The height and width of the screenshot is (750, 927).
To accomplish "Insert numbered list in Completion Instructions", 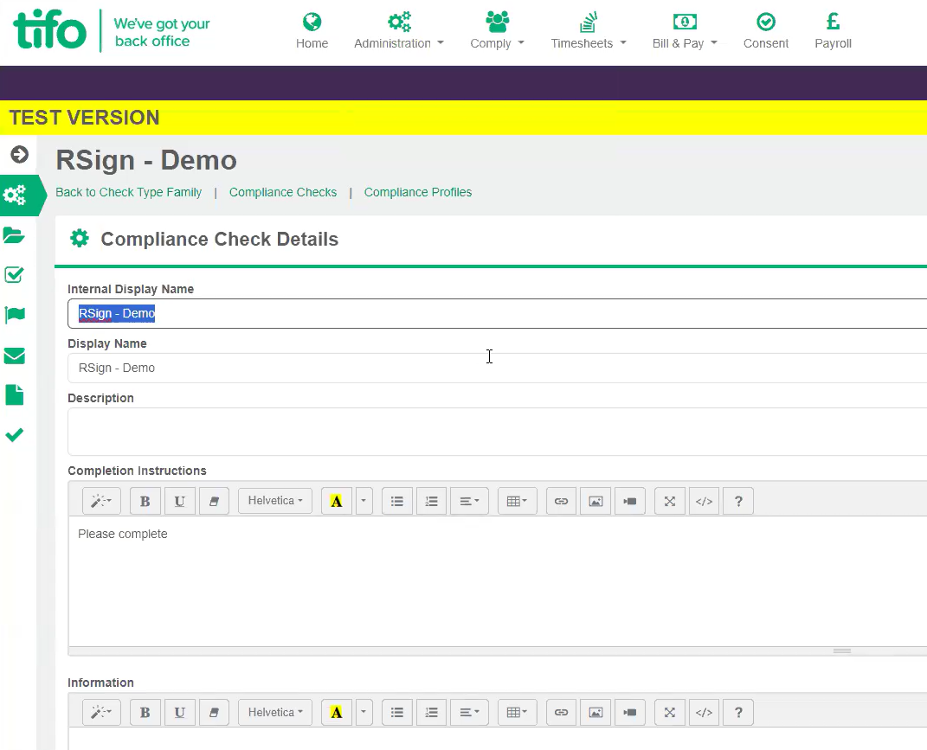I will 432,501.
